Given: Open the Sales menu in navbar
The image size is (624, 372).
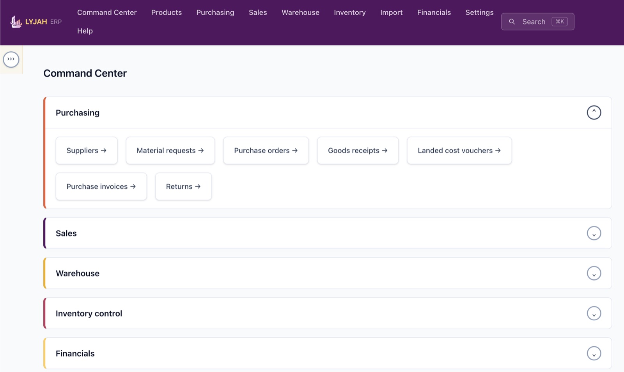Looking at the screenshot, I should click(x=258, y=12).
